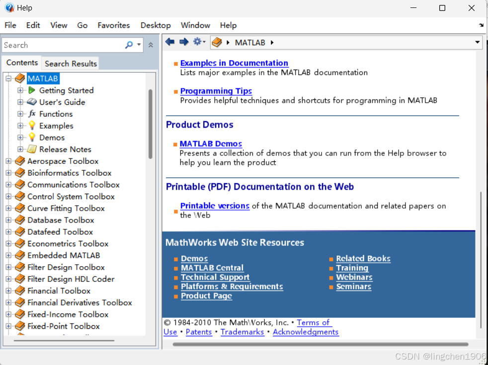
Task: Select Filter Design Toolbox in tree
Action: click(x=66, y=267)
